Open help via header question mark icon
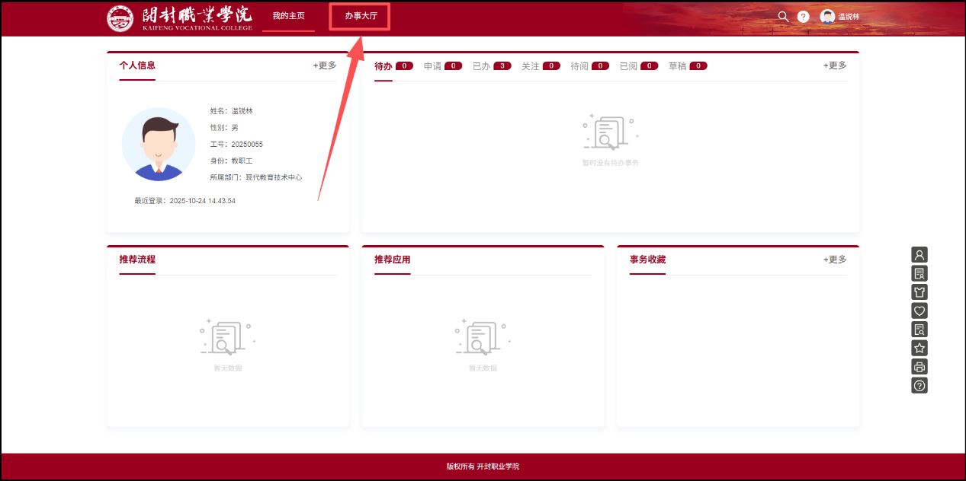This screenshot has height=481, width=966. tap(803, 17)
